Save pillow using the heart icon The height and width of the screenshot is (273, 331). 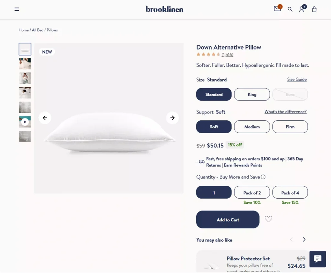[x=268, y=219]
